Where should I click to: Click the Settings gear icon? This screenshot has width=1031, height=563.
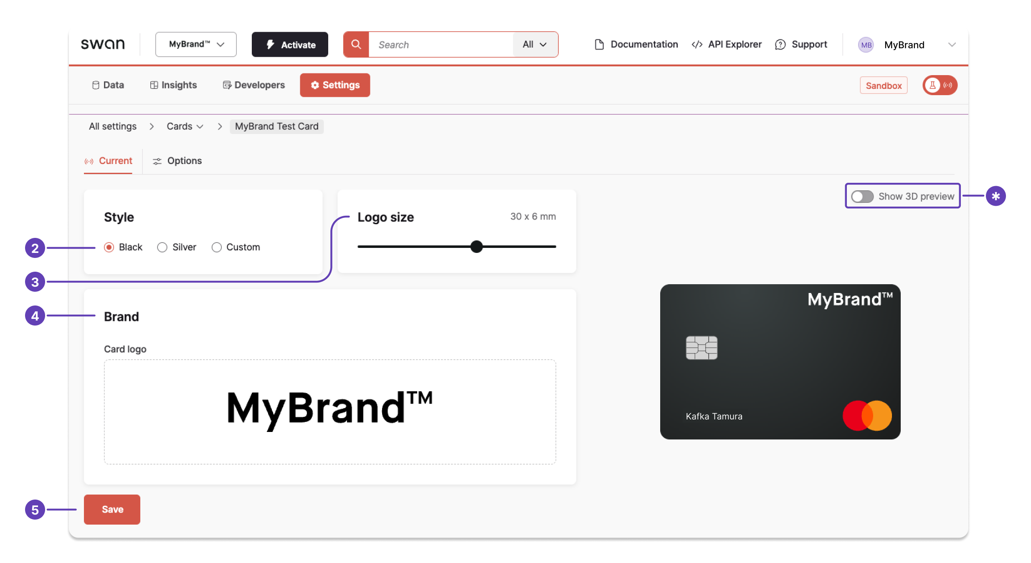[315, 85]
